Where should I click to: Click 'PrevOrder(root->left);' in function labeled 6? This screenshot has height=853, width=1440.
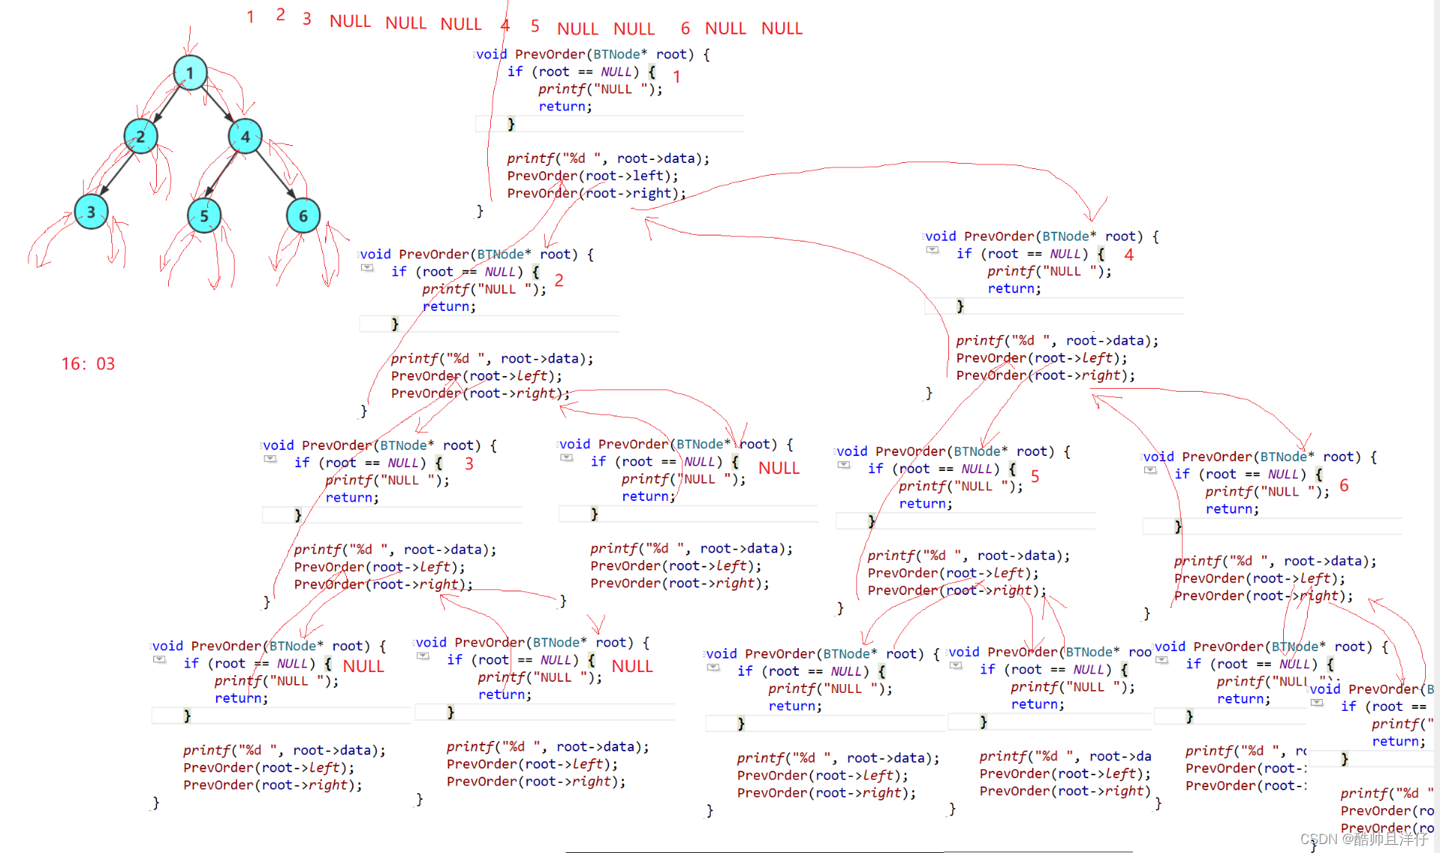point(1260,579)
